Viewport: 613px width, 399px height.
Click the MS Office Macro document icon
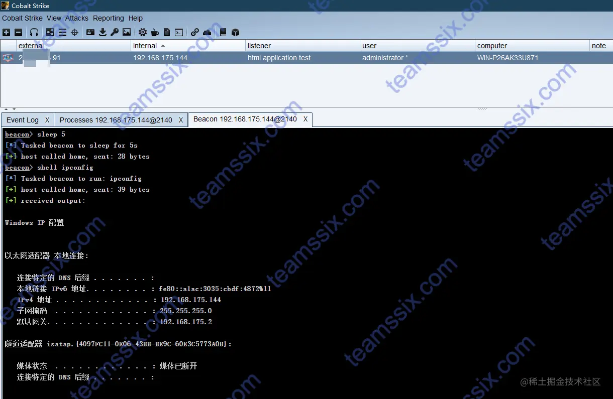(x=167, y=32)
